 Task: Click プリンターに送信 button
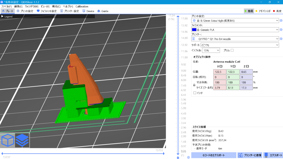coord(250,155)
